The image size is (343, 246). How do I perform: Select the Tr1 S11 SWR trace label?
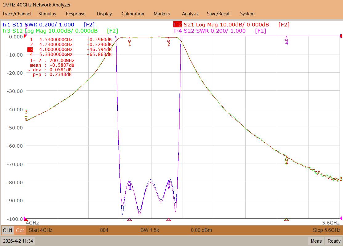tap(38, 25)
